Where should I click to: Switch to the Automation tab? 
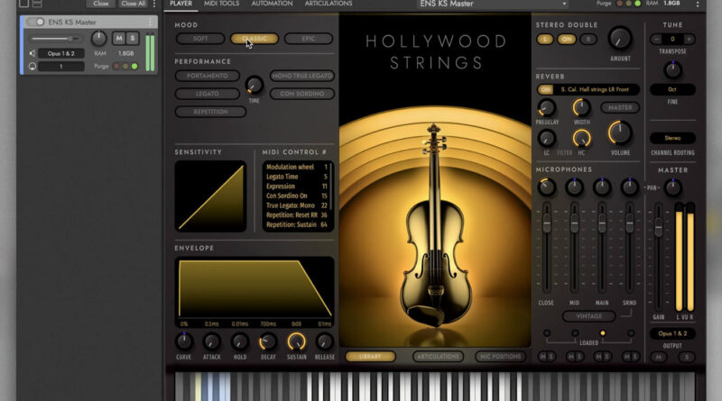click(272, 4)
